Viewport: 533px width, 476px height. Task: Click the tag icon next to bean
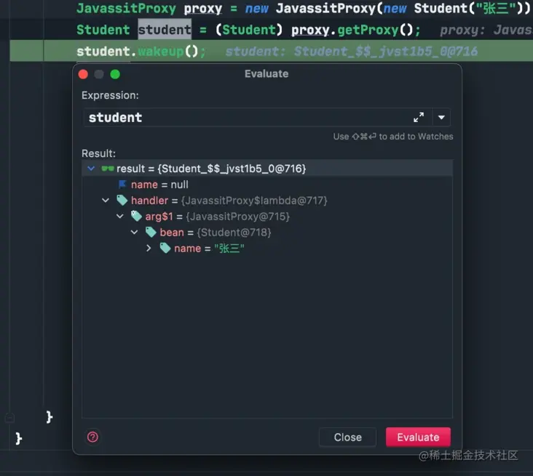[x=151, y=232]
